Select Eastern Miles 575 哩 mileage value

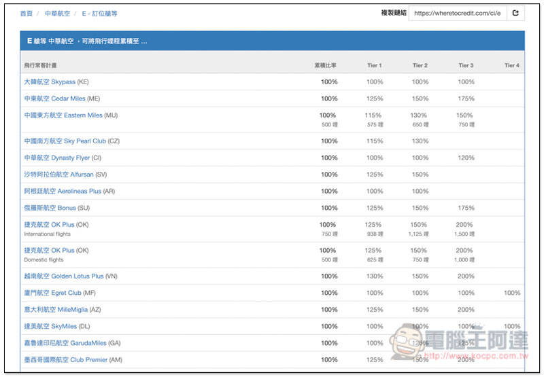(375, 124)
